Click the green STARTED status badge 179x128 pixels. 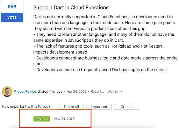point(42,119)
